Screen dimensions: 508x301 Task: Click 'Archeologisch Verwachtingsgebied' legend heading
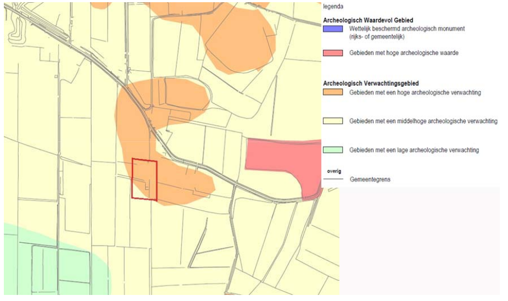(371, 83)
